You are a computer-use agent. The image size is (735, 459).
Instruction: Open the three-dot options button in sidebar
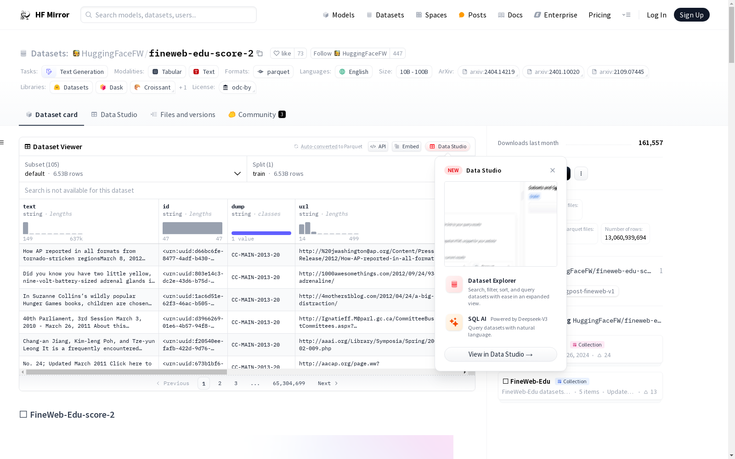point(581,174)
